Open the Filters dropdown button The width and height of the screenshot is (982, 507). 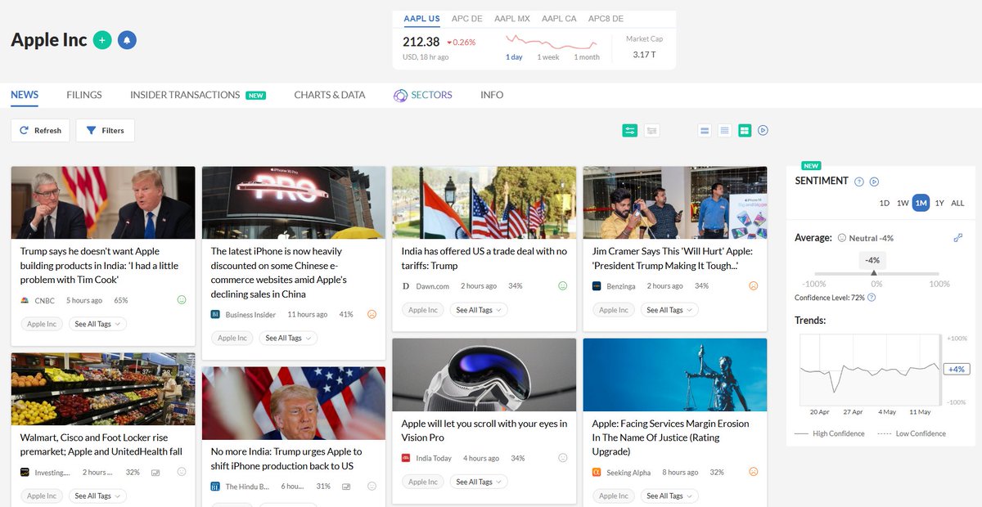pos(106,130)
